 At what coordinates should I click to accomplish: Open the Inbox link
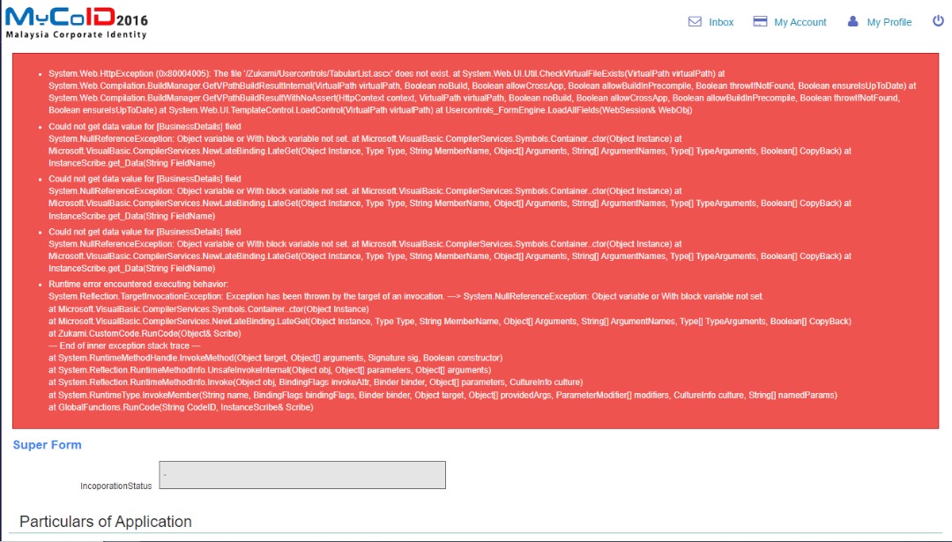click(x=721, y=22)
